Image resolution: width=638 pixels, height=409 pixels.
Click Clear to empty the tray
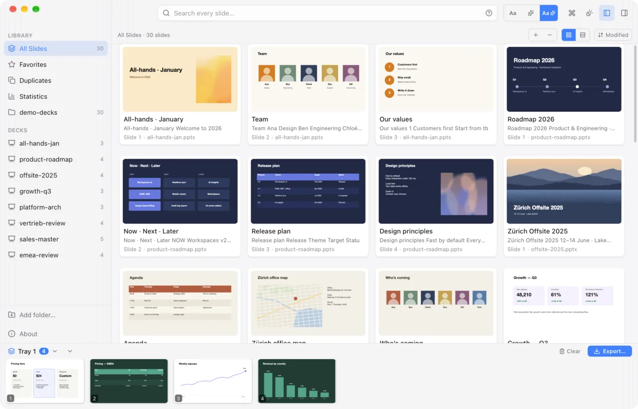[570, 351]
